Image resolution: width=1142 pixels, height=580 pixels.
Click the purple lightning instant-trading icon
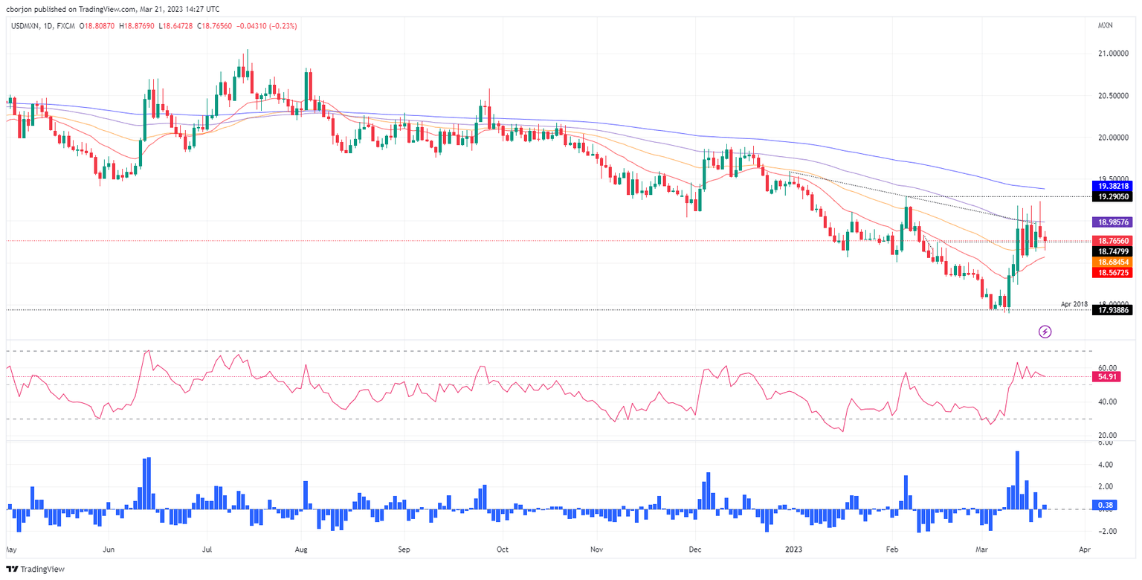[1047, 331]
